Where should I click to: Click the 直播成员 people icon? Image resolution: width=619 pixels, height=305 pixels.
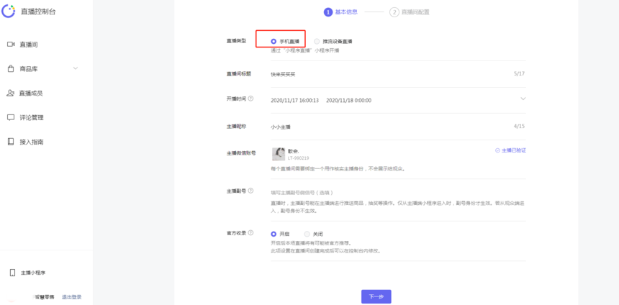click(x=11, y=94)
